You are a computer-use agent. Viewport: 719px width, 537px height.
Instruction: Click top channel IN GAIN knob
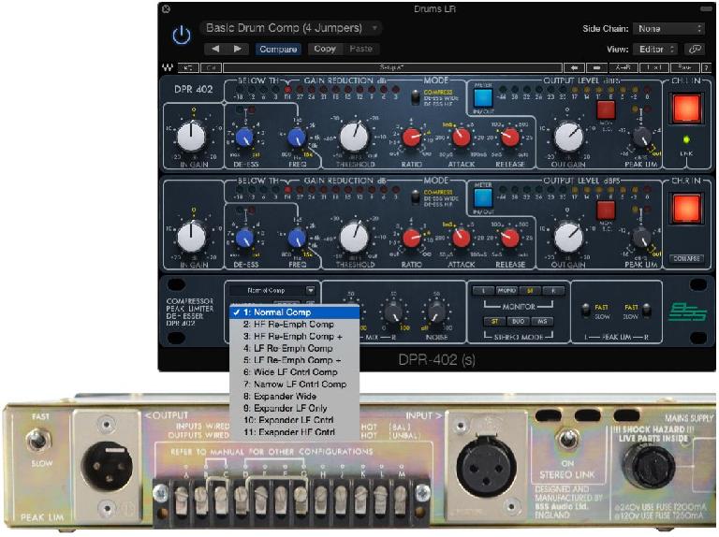[x=191, y=137]
